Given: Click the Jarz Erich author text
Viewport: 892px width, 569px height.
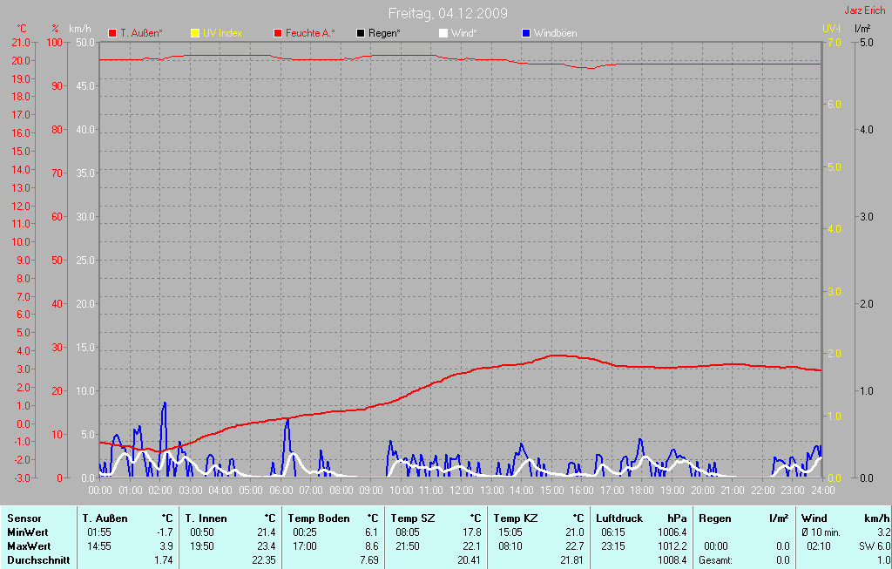Looking at the screenshot, I should [x=865, y=11].
